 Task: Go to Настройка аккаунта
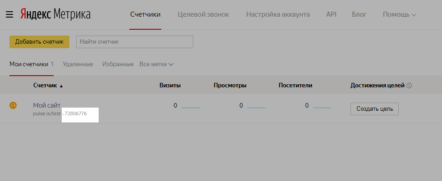[x=278, y=14]
